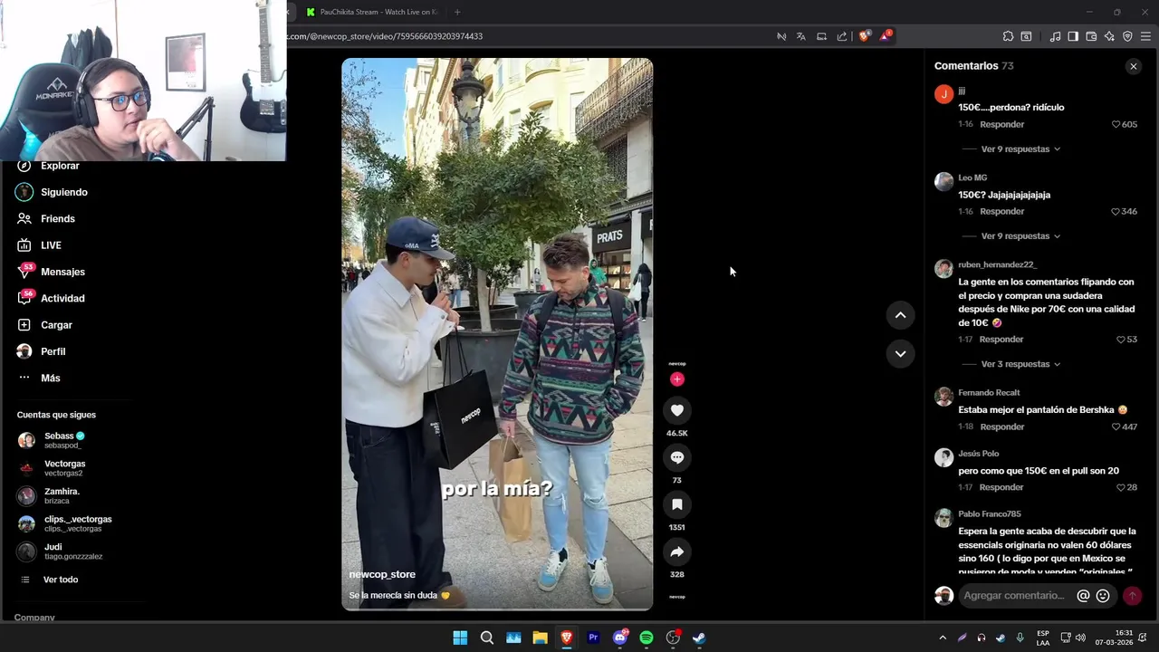This screenshot has width=1159, height=652.
Task: Share the video with the arrow icon
Action: tap(676, 551)
